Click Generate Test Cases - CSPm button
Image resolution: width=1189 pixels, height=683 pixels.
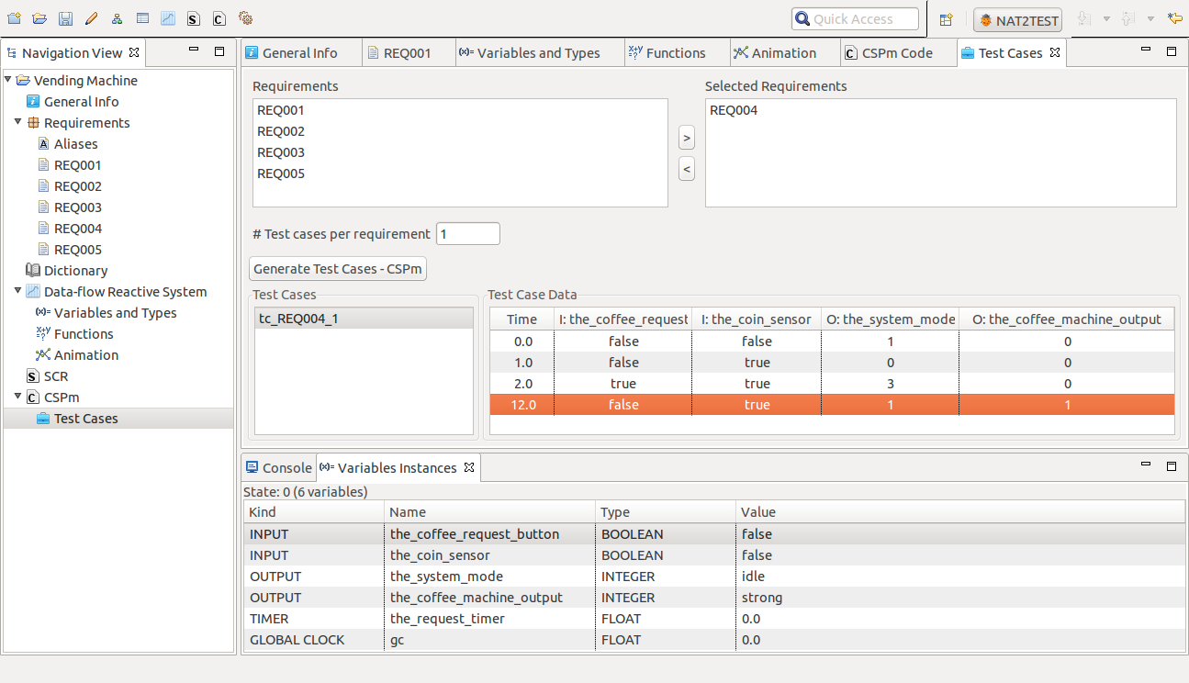(x=338, y=269)
